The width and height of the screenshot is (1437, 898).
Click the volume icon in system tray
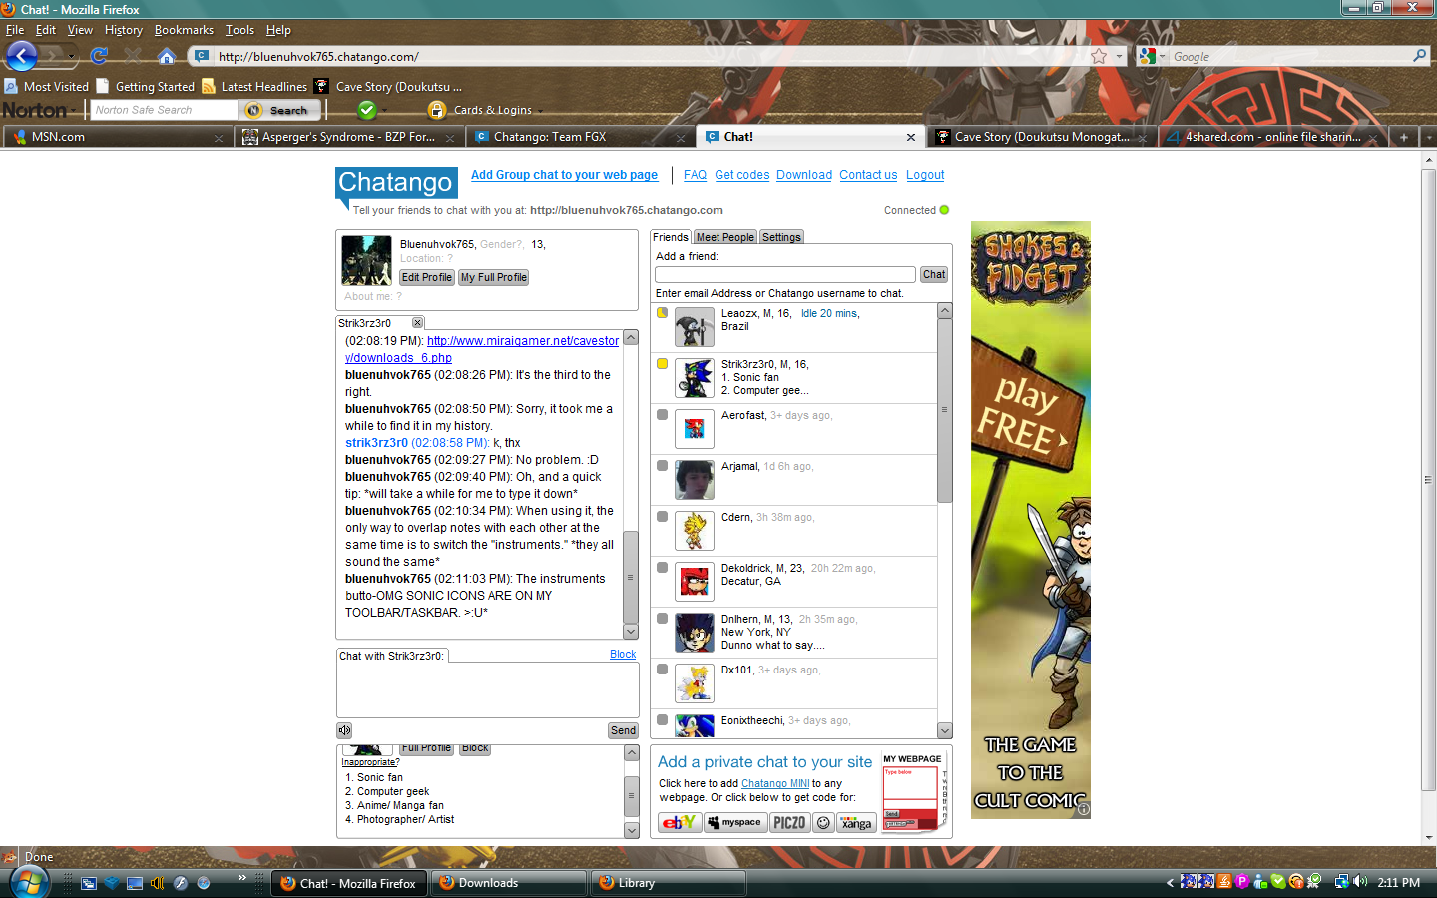click(1360, 882)
